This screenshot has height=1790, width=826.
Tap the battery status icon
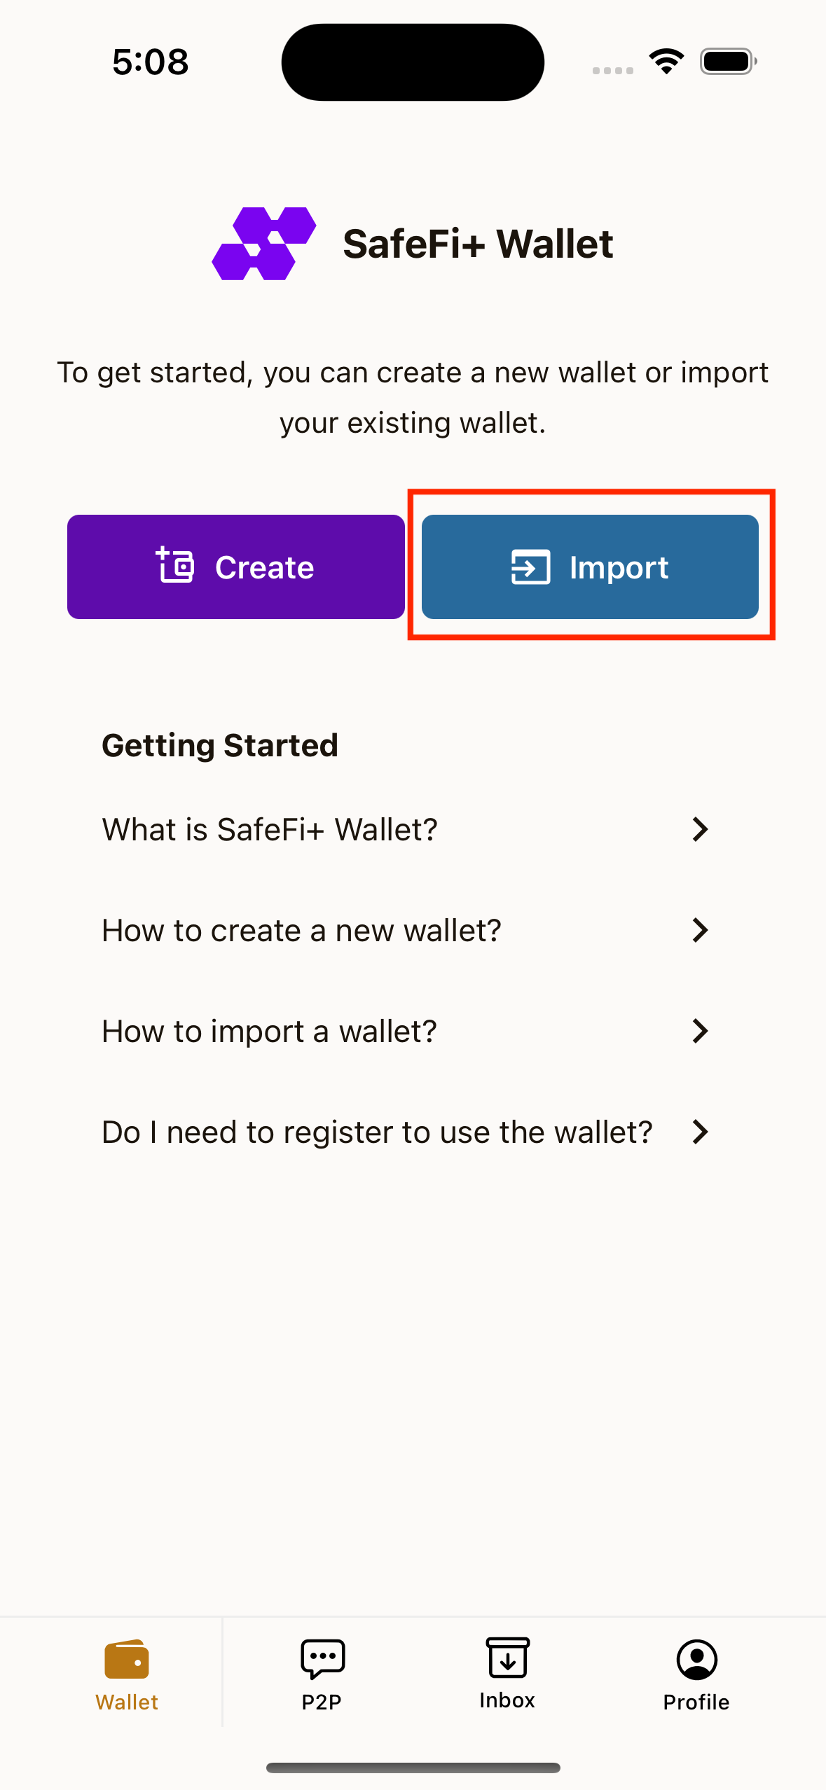coord(728,62)
